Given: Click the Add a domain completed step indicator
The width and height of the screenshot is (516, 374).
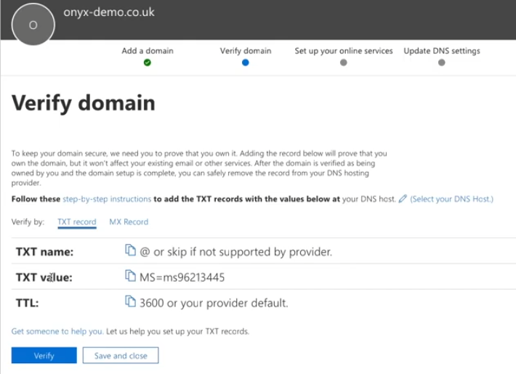Looking at the screenshot, I should tap(148, 62).
